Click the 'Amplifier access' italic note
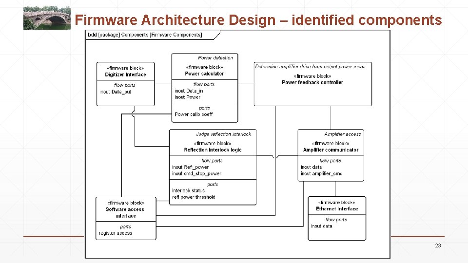Image resolution: width=468 pixels, height=263 pixels. [x=343, y=134]
